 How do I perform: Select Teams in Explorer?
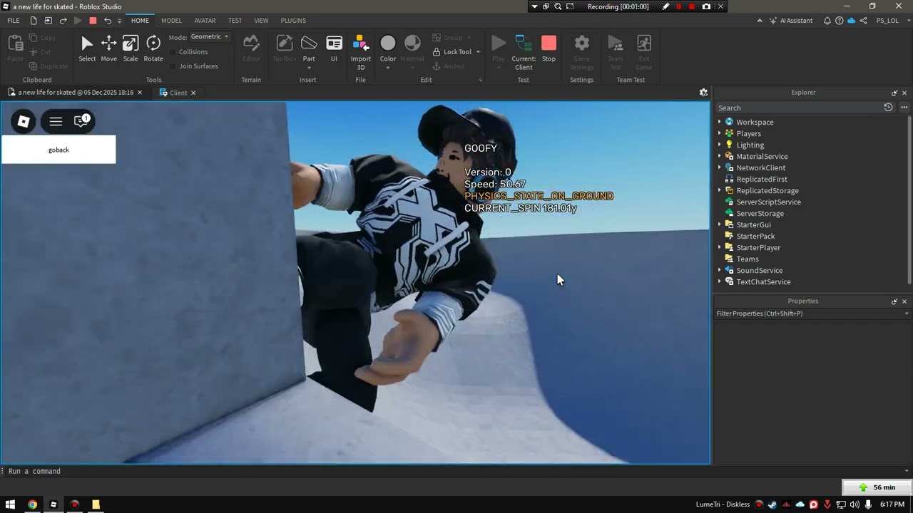[747, 259]
